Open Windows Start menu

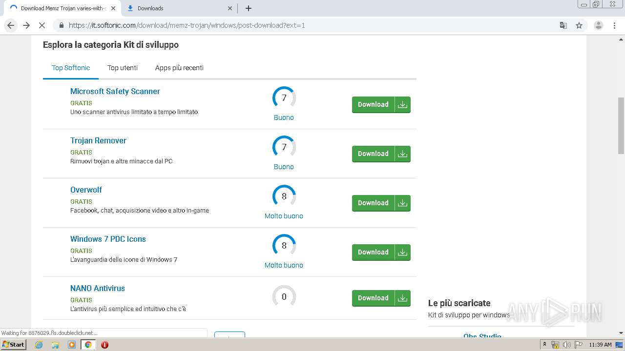[x=14, y=344]
